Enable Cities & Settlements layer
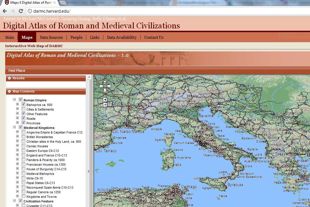Screen dimensions: 310x207 23,109
